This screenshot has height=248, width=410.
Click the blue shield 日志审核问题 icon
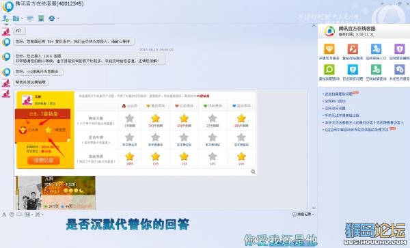pos(353,70)
